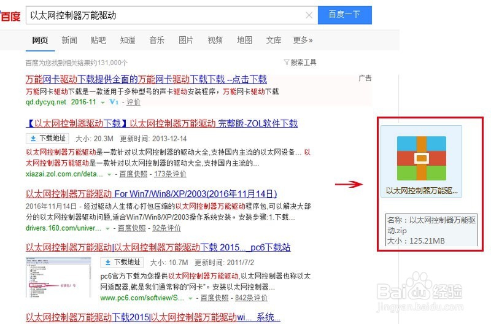Screen dimensions: 491x324
Task: Open 173条评价 link
Action: coord(170,174)
